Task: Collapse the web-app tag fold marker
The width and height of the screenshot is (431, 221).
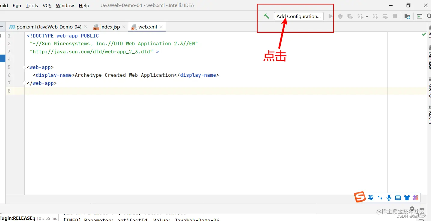Action: coord(24,67)
